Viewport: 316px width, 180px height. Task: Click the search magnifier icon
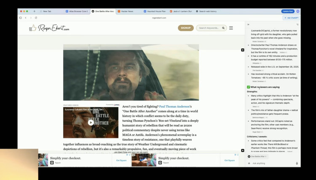coord(223,28)
